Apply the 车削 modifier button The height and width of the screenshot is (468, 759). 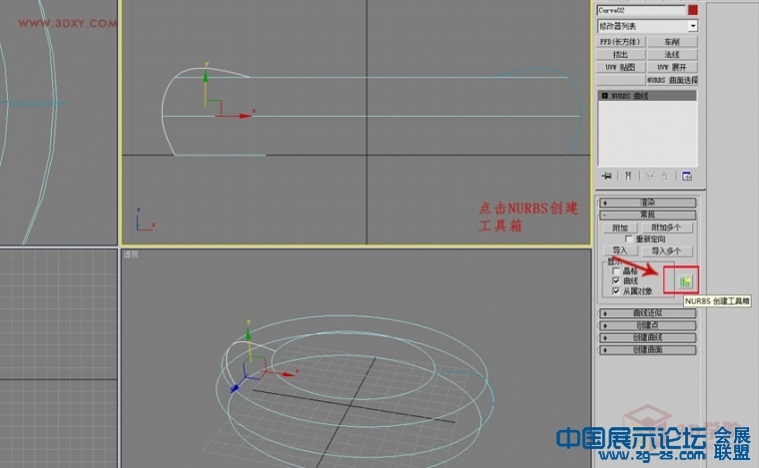coord(672,42)
